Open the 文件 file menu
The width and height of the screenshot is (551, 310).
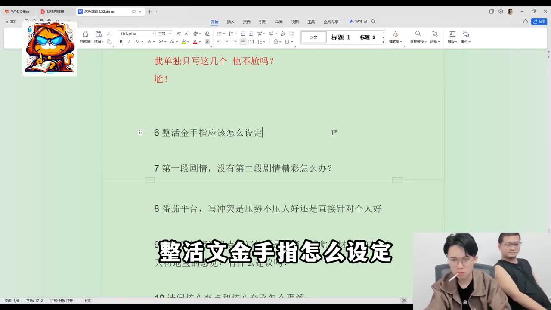tap(11, 22)
